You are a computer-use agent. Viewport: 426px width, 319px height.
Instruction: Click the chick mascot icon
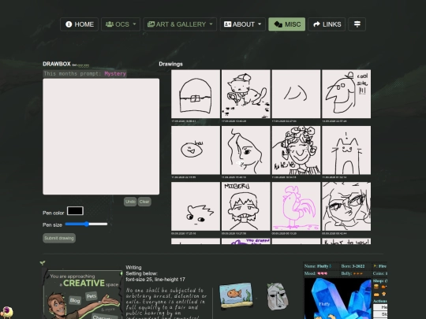(6, 313)
